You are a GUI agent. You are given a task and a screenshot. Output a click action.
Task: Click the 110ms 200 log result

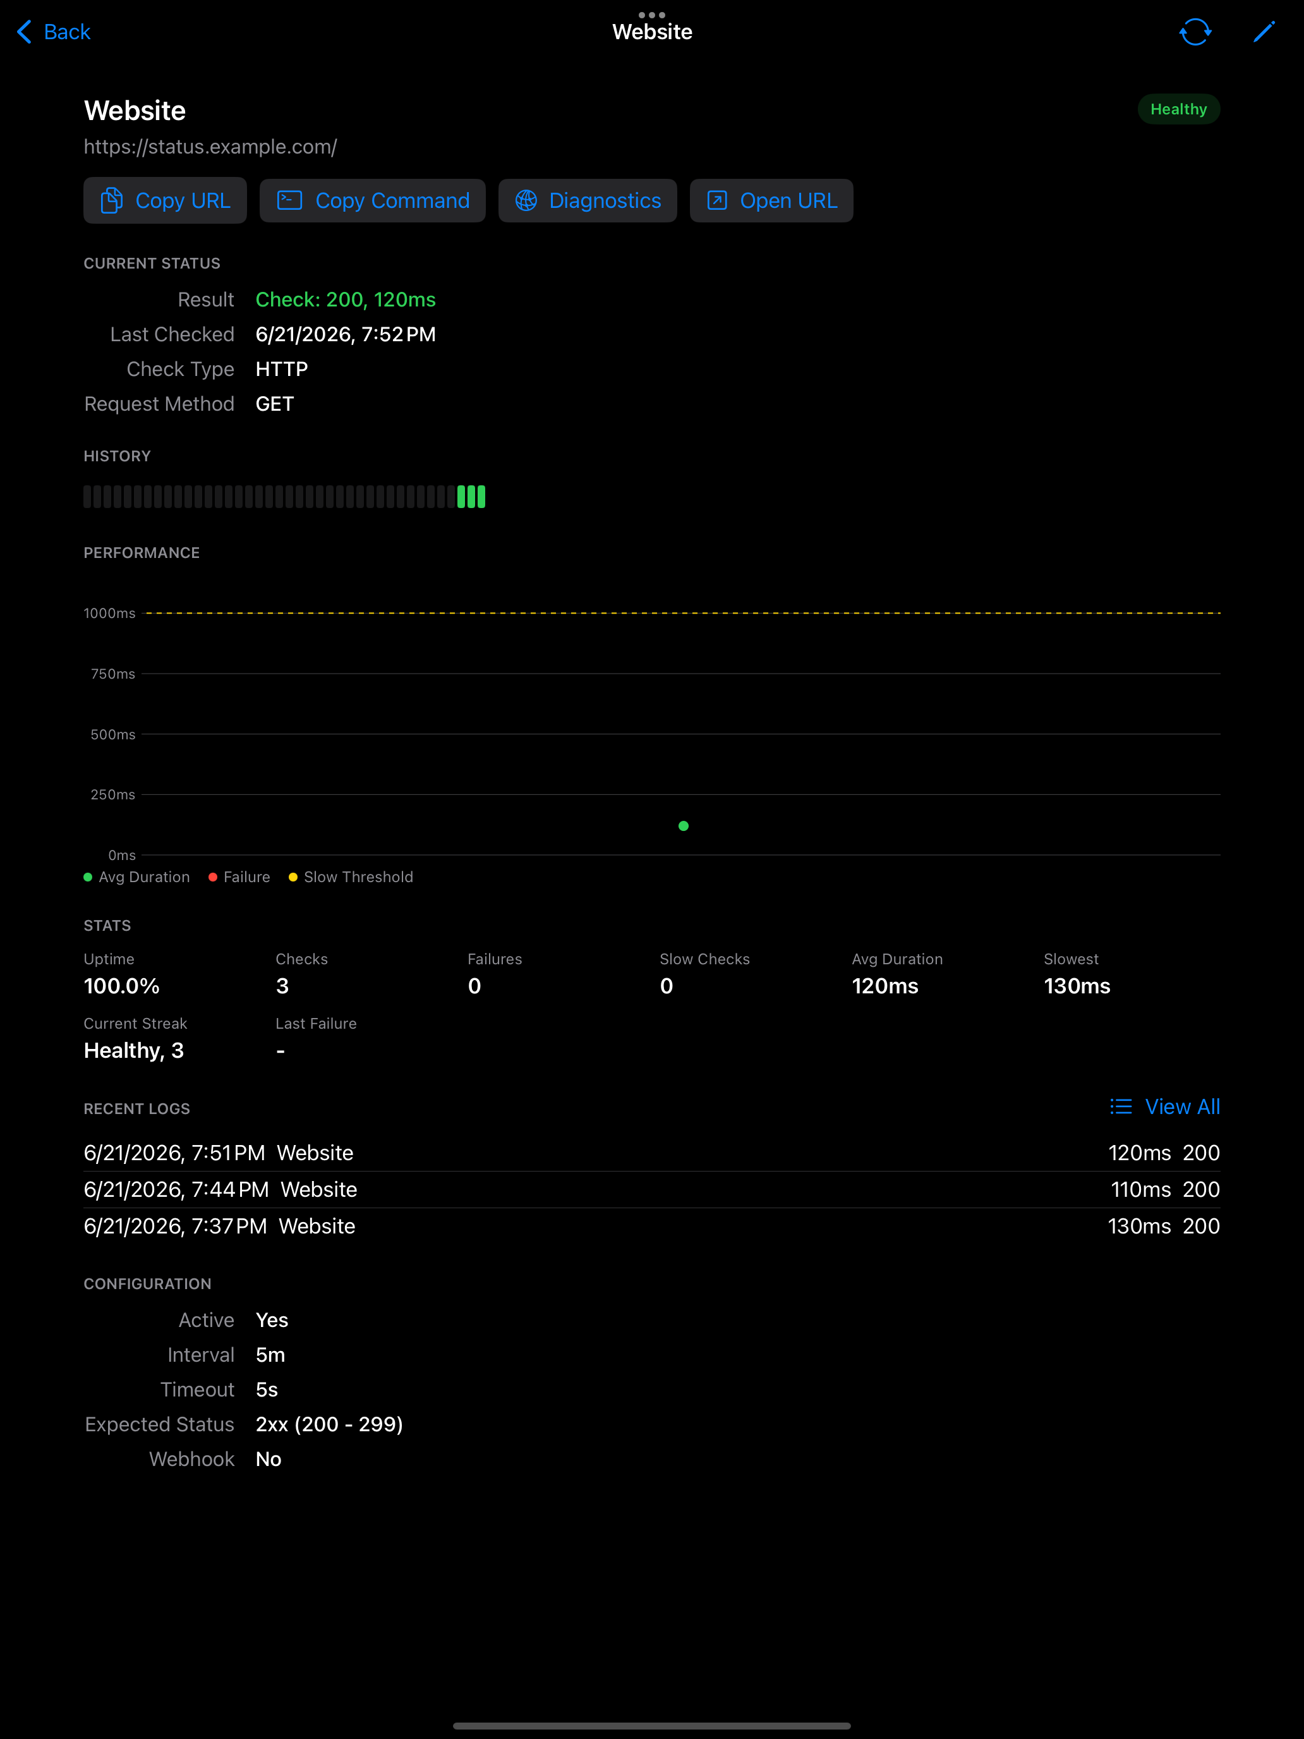pyautogui.click(x=1165, y=1189)
